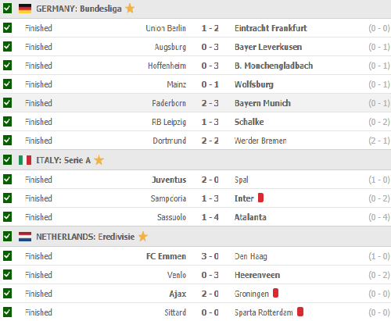The image size is (391, 321).
Task: Collapse the ITALY: Serie A league header
Action: coord(195,160)
